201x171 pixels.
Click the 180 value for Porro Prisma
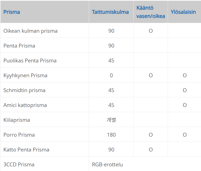[x=111, y=135]
